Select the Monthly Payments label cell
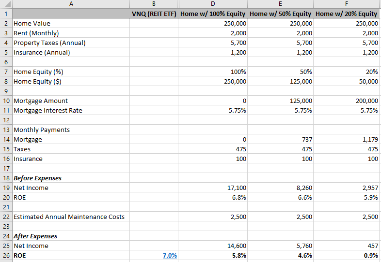 71,130
